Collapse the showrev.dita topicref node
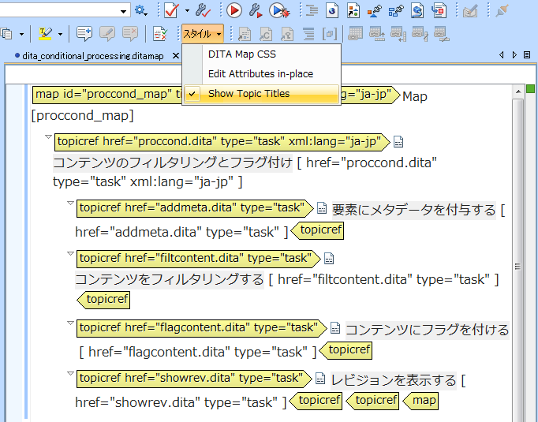Image resolution: width=538 pixels, height=422 pixels. [70, 373]
